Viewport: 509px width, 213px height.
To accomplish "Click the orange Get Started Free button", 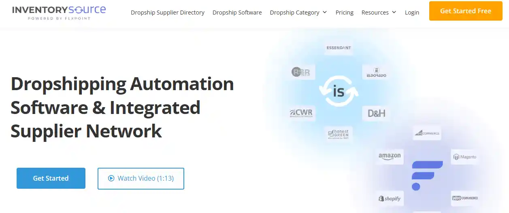I will tap(466, 11).
